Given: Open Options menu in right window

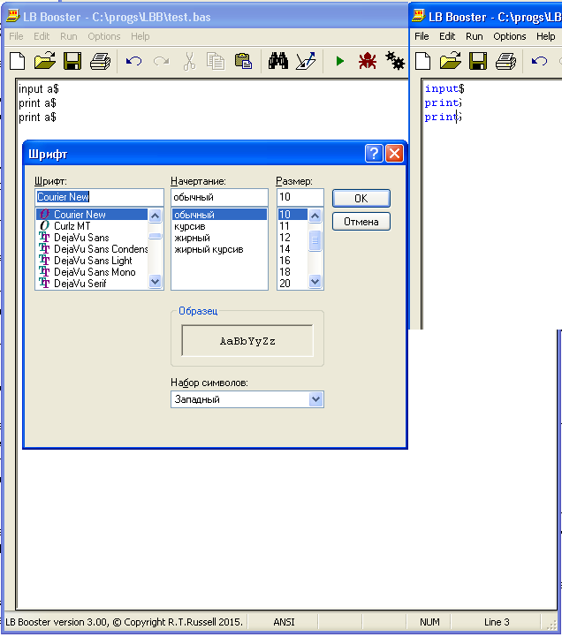Looking at the screenshot, I should 510,36.
